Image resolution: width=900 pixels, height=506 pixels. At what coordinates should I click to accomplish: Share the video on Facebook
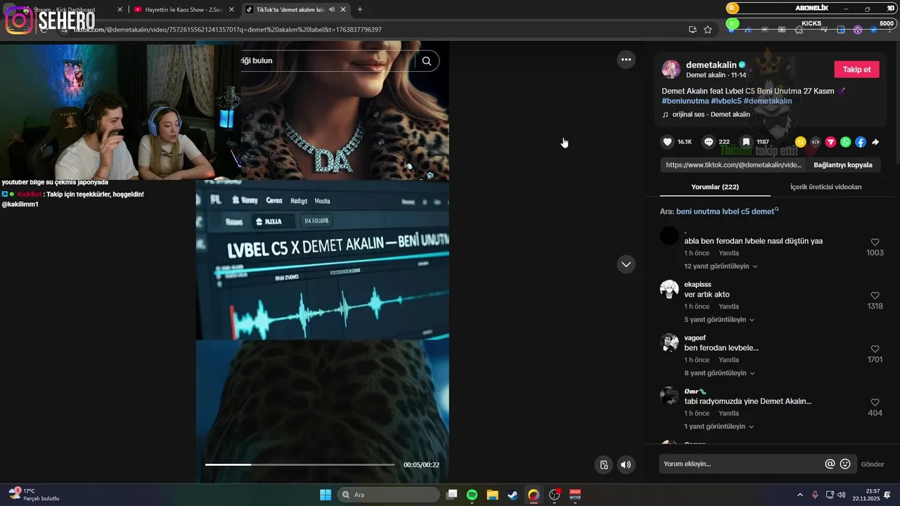[861, 142]
